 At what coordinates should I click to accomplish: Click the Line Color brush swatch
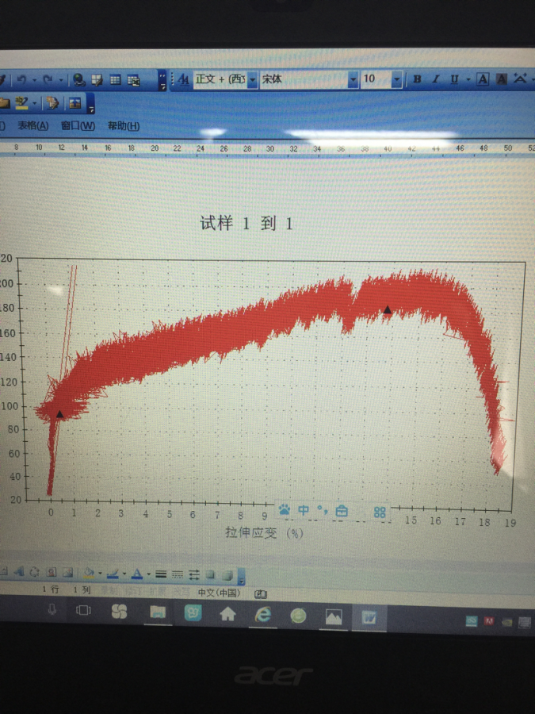(113, 574)
